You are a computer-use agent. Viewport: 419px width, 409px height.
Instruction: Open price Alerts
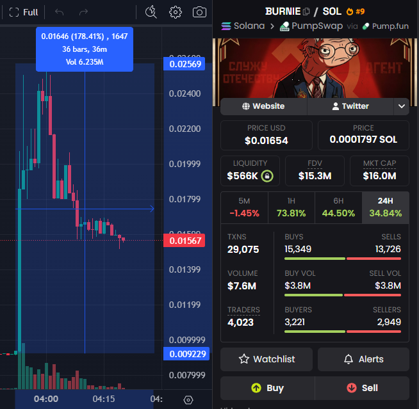point(363,359)
